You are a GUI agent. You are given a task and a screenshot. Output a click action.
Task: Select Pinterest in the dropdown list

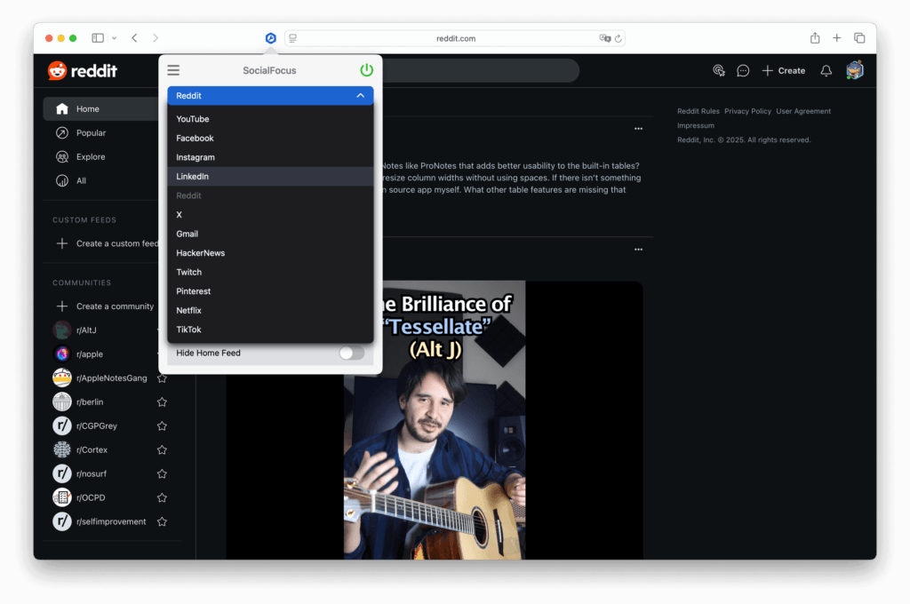270,291
